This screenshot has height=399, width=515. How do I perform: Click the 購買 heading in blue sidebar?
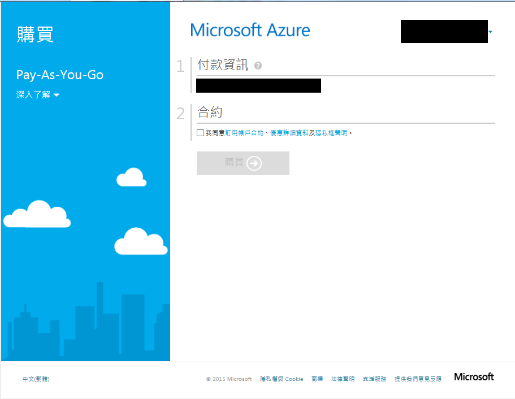(x=35, y=34)
